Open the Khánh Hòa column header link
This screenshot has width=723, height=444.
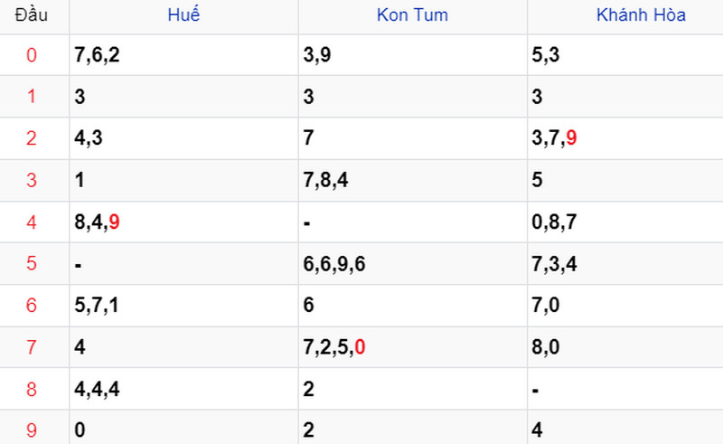(641, 14)
